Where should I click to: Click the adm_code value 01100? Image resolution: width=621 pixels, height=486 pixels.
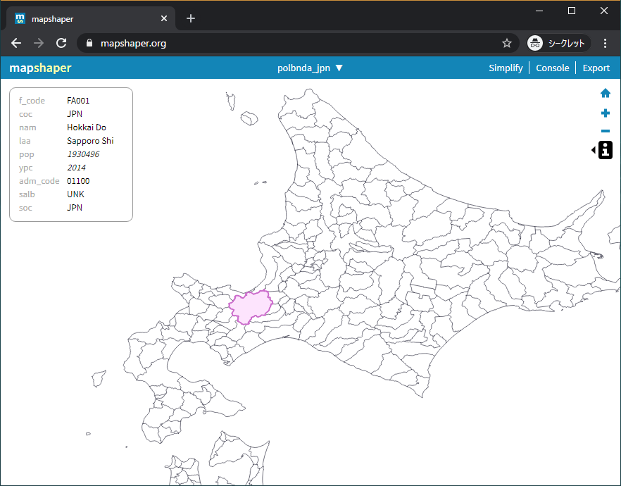tap(78, 181)
